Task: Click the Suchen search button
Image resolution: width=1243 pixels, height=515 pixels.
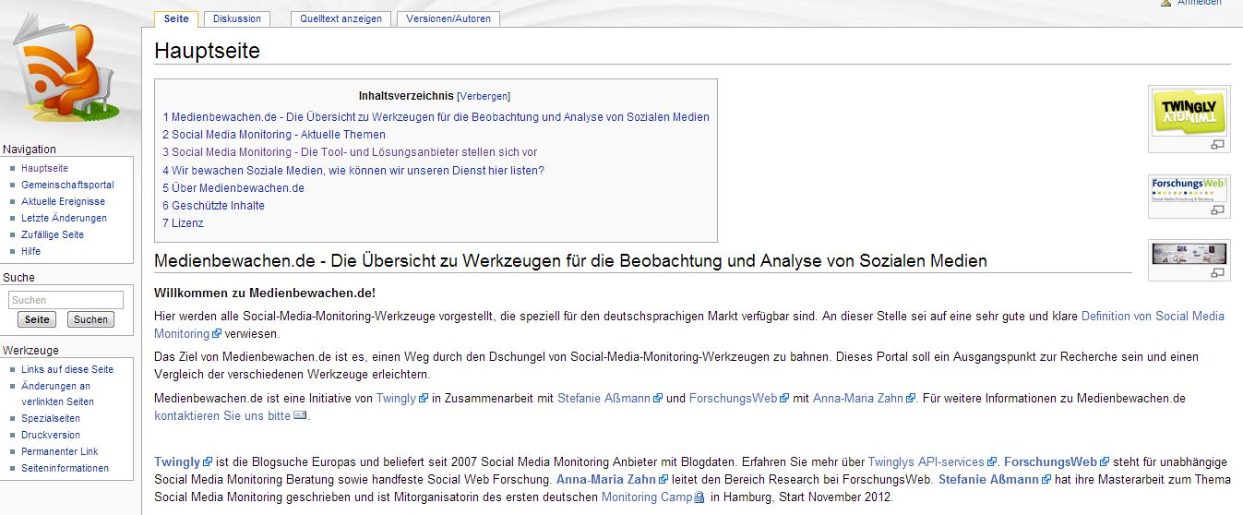Action: [90, 319]
